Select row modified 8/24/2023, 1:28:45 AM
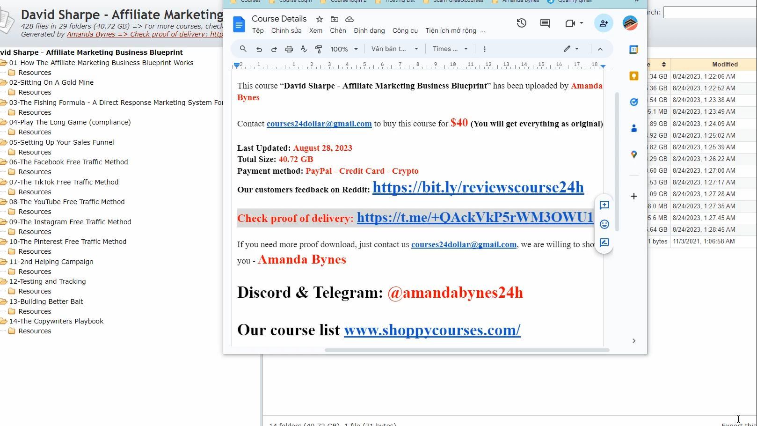Image resolution: width=757 pixels, height=426 pixels. [x=702, y=229]
